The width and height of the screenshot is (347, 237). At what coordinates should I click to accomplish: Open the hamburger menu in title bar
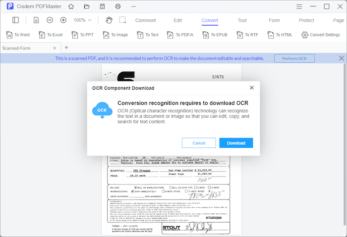click(298, 6)
